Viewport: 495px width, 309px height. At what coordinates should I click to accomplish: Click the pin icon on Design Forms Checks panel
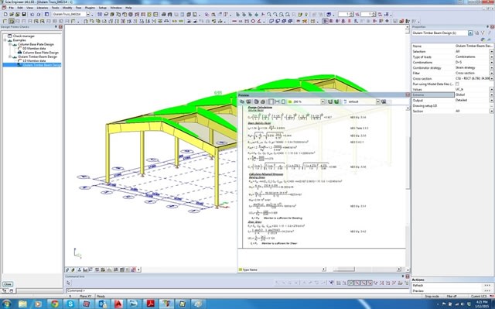click(56, 27)
